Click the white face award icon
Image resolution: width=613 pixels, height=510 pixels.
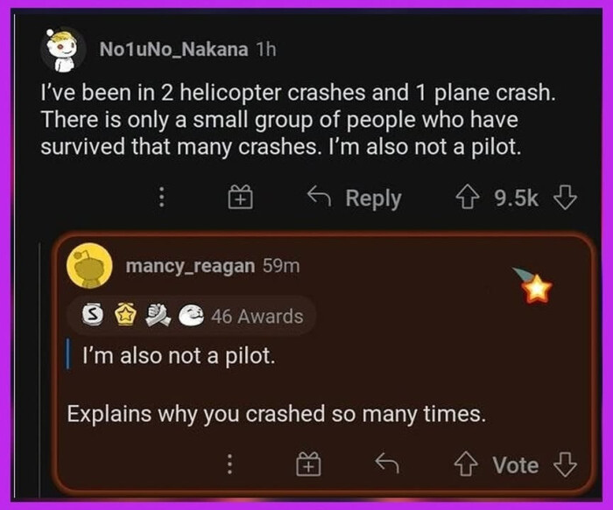tap(192, 315)
